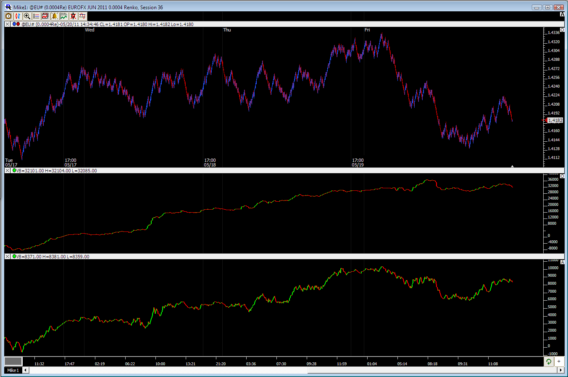Click the green circle on the VB=32101.00 header

pyautogui.click(x=14, y=171)
